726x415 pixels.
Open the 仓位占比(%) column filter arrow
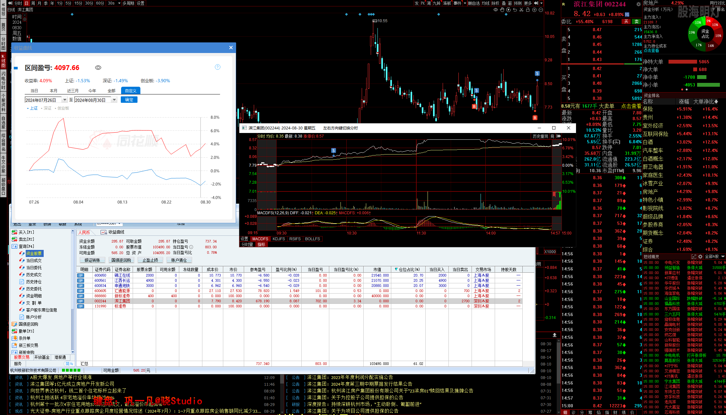tap(396, 269)
